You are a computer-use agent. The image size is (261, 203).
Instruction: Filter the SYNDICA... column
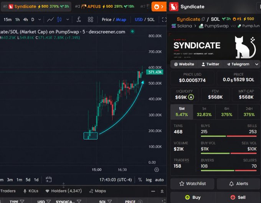(x=79, y=201)
